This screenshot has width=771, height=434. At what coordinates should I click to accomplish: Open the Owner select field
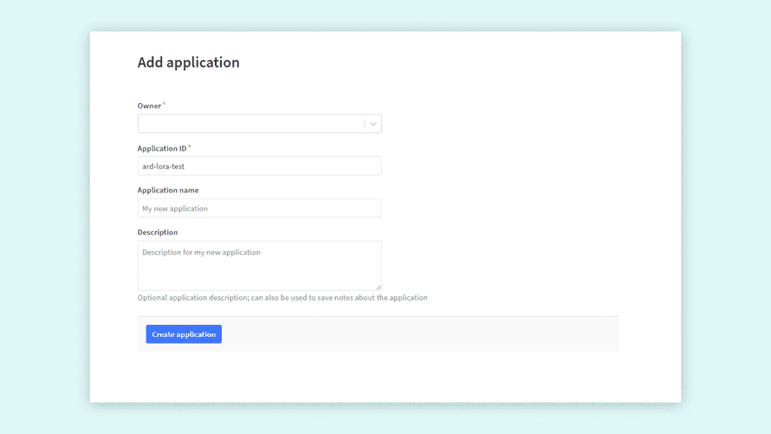click(x=250, y=124)
